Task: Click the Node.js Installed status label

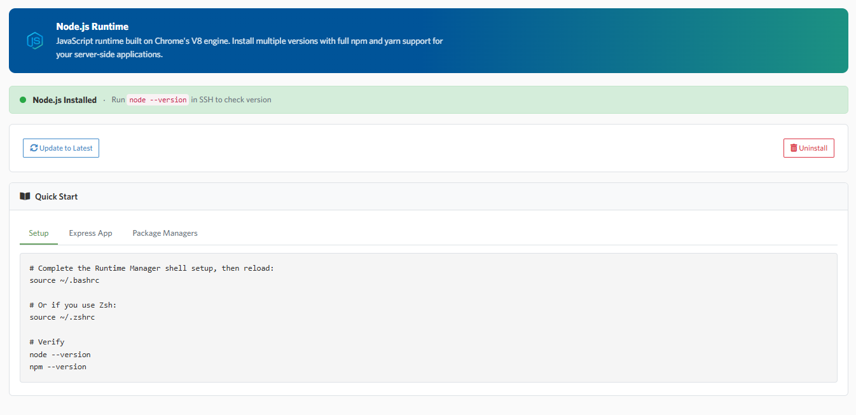Action: [65, 100]
